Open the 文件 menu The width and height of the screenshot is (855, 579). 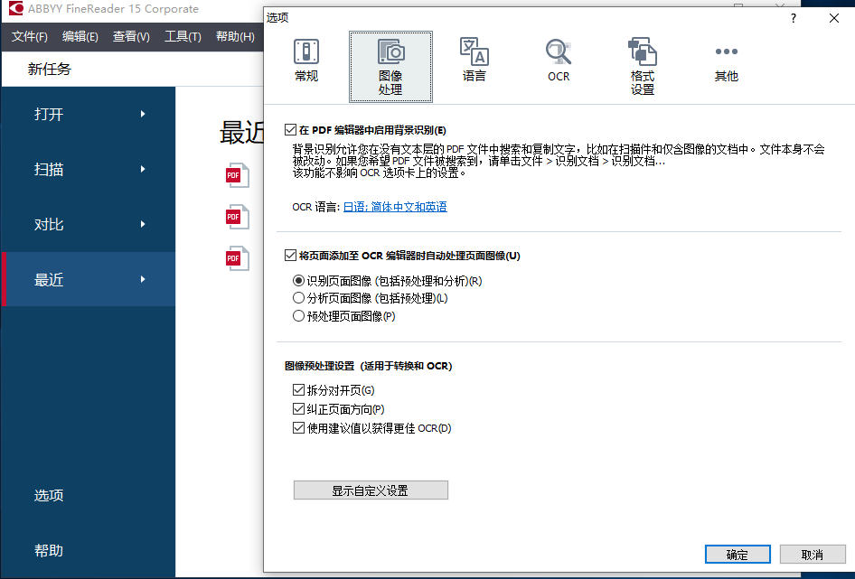coord(28,37)
